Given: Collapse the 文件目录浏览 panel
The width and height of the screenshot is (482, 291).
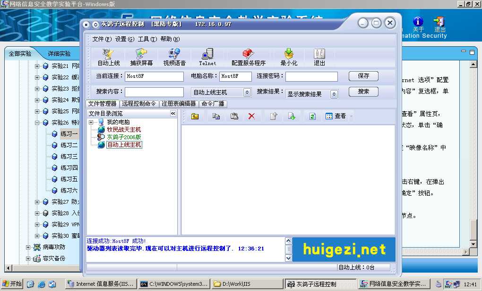Looking at the screenshot, I should pyautogui.click(x=173, y=114).
